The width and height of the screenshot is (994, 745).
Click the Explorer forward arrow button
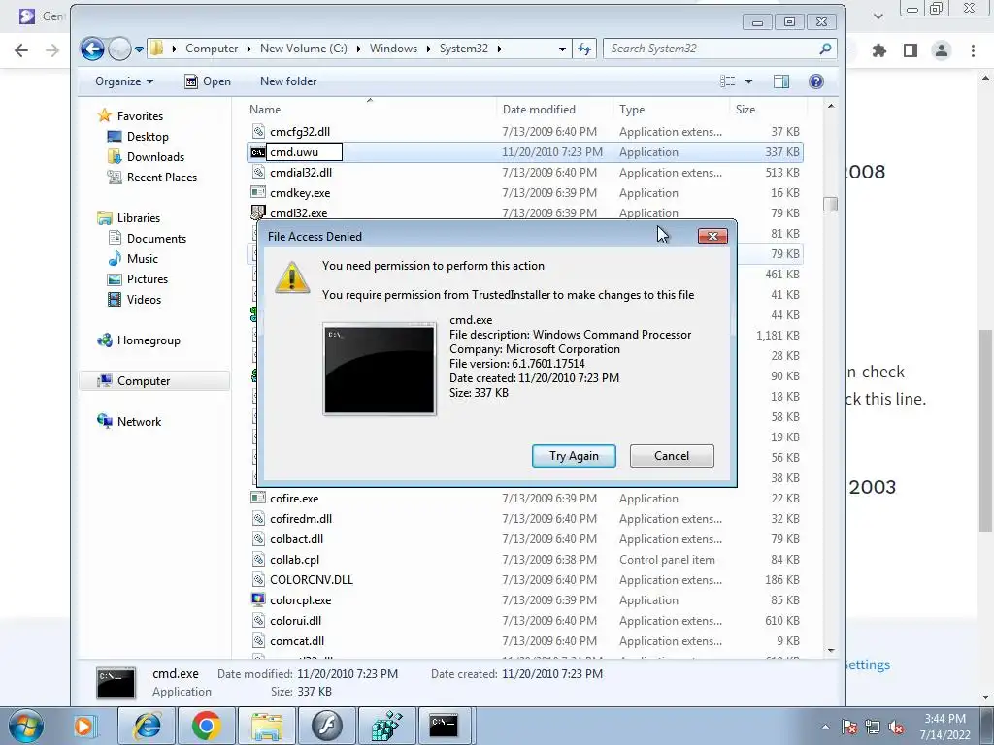click(x=119, y=49)
